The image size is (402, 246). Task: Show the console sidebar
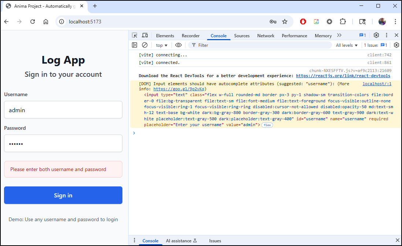pos(134,45)
